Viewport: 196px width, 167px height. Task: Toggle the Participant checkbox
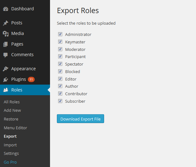pos(60,56)
